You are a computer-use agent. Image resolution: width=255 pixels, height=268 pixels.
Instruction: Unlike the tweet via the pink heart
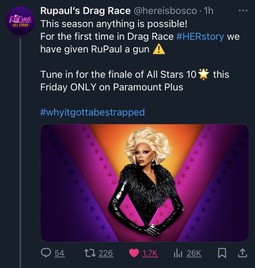tap(134, 253)
